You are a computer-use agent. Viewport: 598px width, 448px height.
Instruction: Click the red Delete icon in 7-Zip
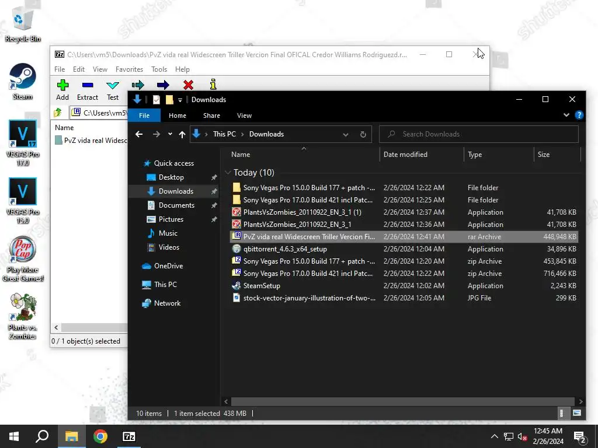188,85
